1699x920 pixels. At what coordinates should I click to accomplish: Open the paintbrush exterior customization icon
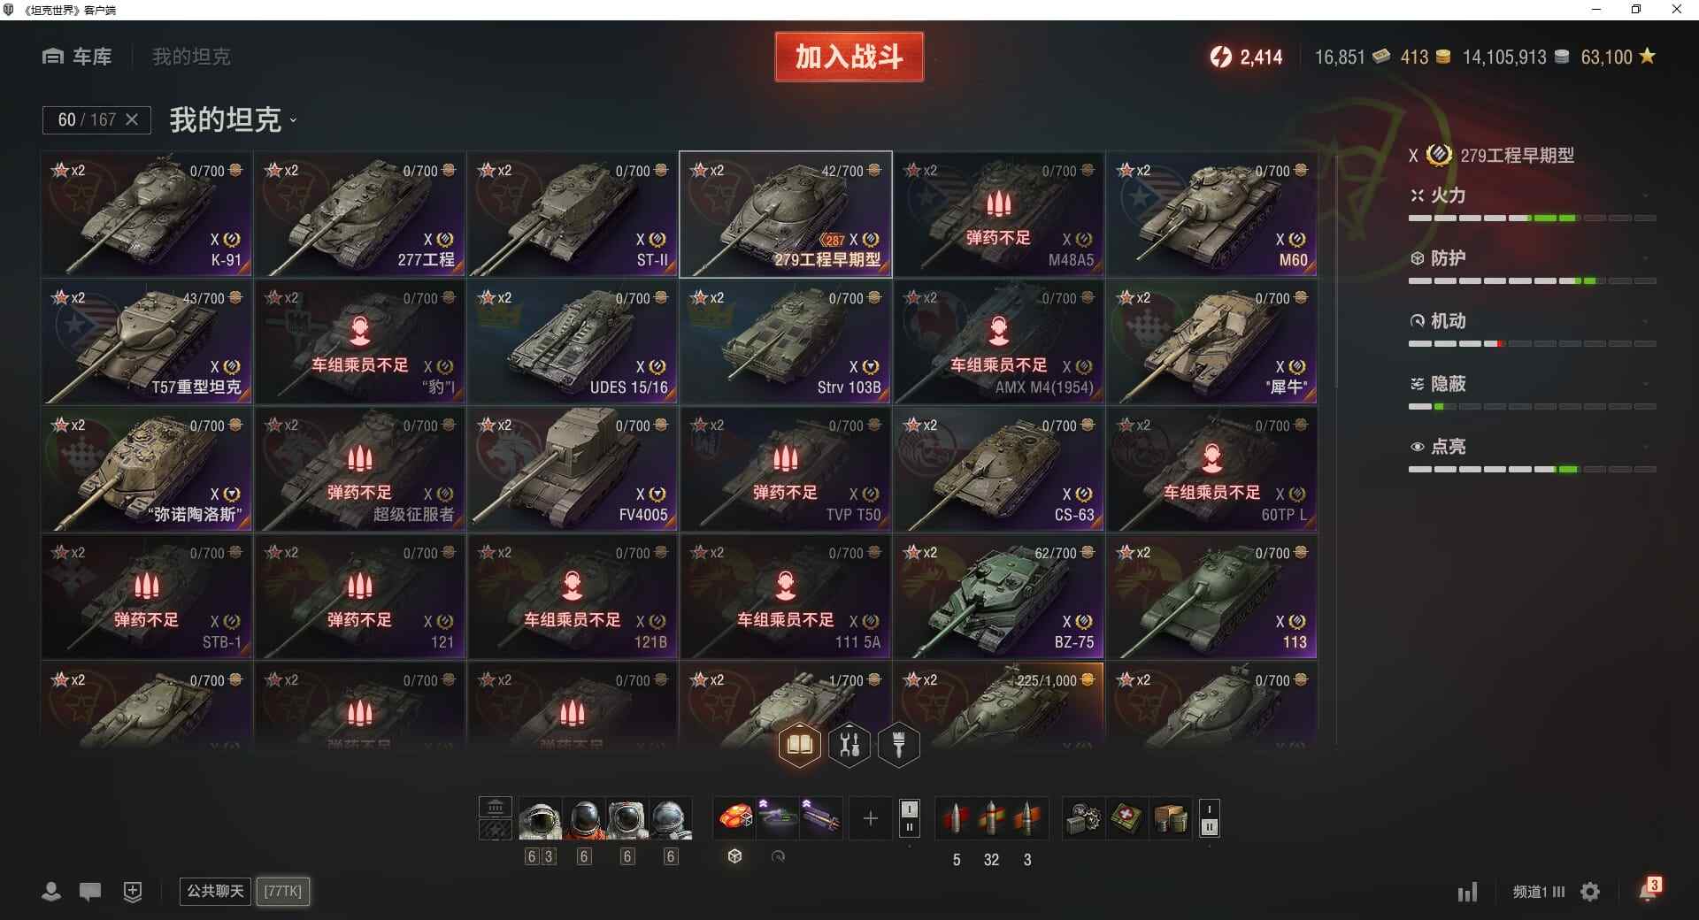pos(899,745)
